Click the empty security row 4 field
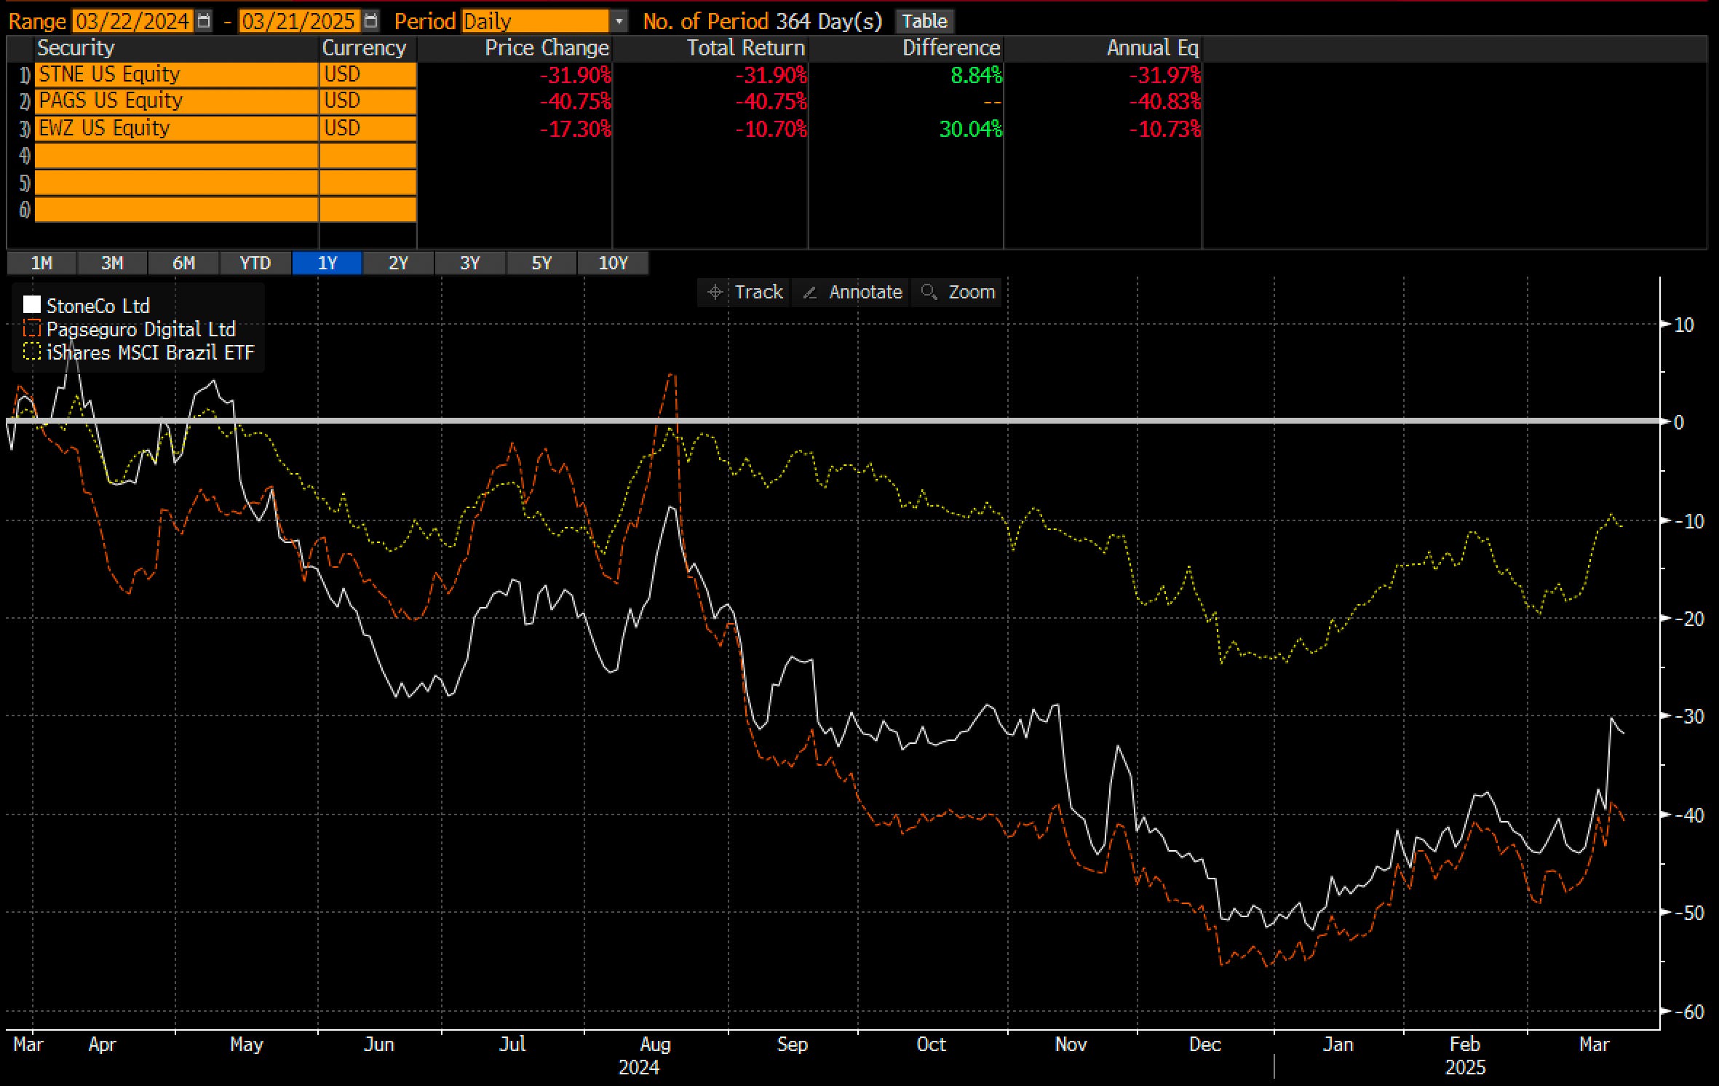The width and height of the screenshot is (1719, 1086). pos(176,156)
